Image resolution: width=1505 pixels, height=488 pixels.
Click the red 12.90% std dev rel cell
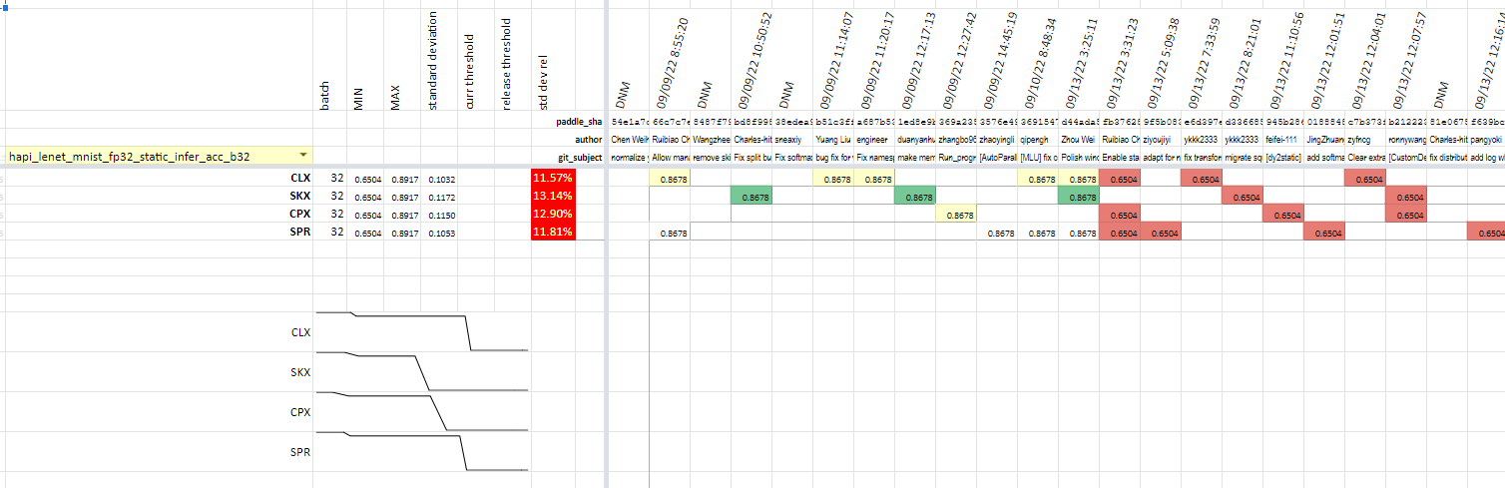[554, 214]
